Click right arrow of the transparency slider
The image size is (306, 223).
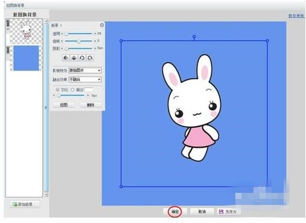[95, 34]
